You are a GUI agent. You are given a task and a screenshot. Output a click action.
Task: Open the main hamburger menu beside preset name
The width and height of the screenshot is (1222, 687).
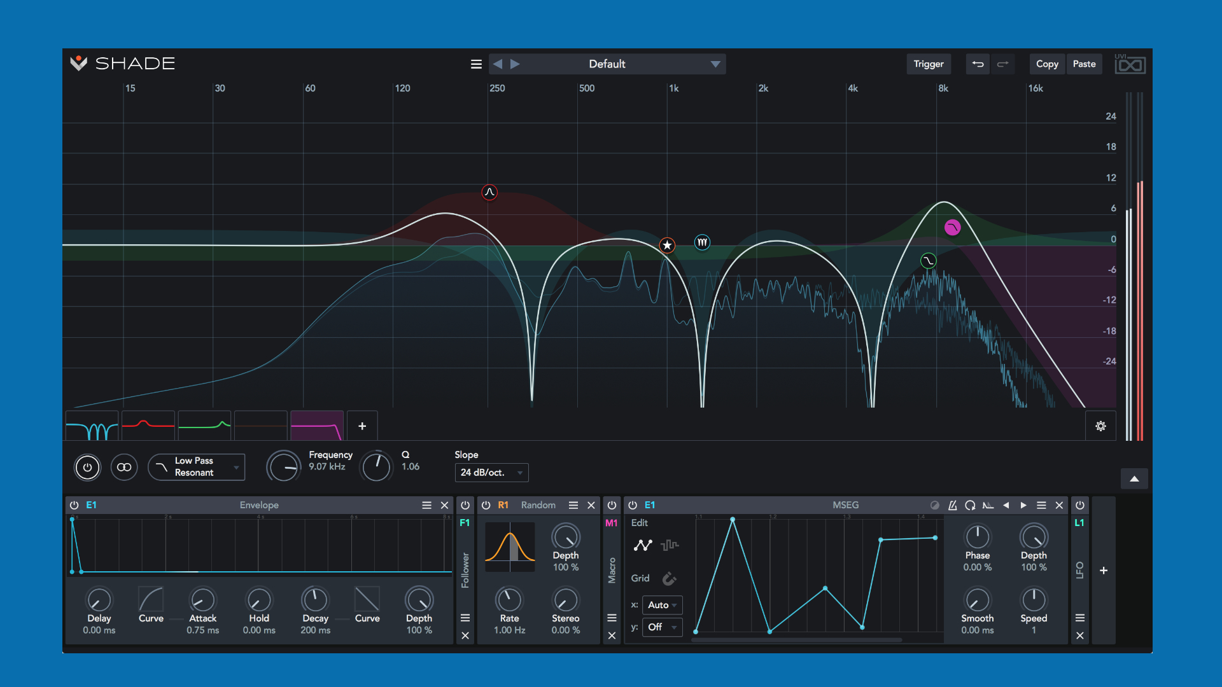pos(476,64)
